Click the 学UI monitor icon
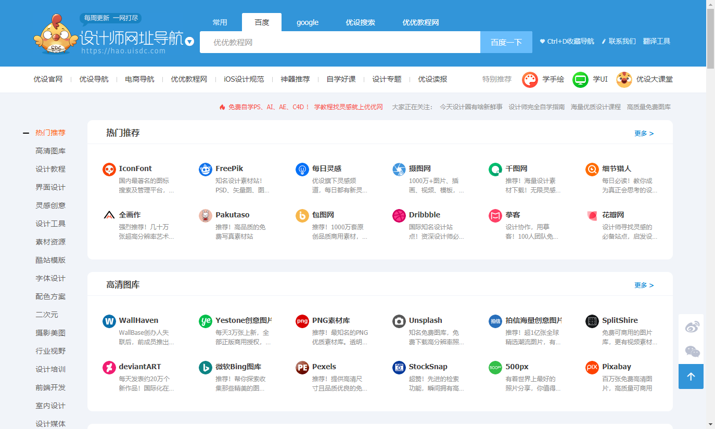Image resolution: width=715 pixels, height=429 pixels. point(581,80)
